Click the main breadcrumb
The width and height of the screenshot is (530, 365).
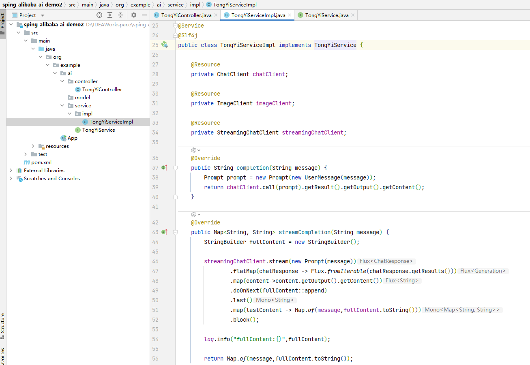click(87, 5)
